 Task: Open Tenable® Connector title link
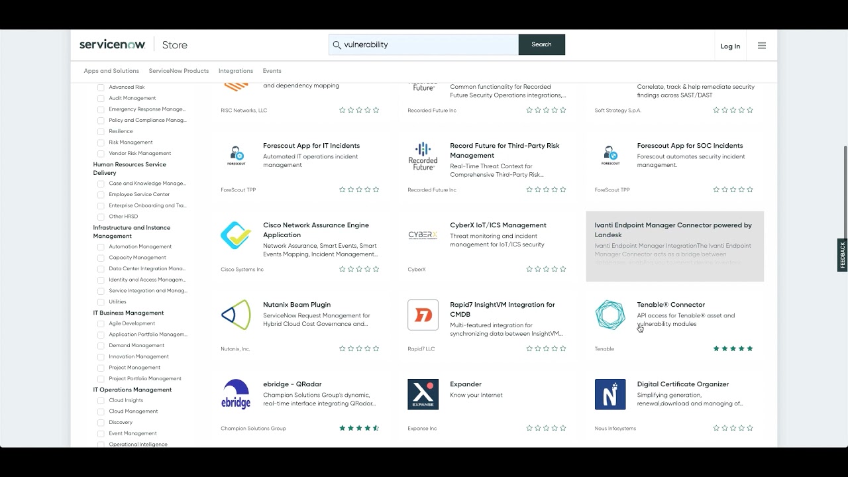pyautogui.click(x=671, y=305)
